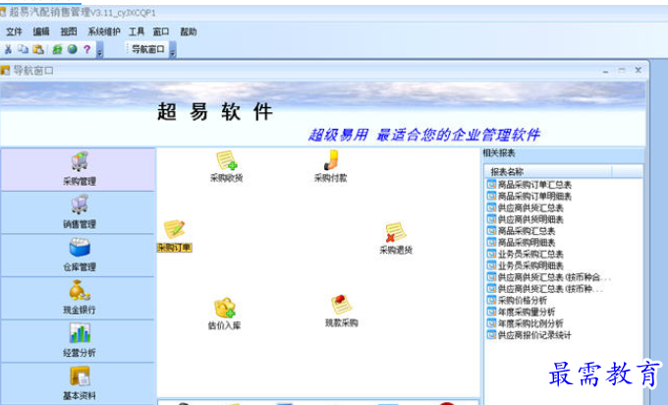Screen dimensions: 668x405
Task: Open the 采购订单 function
Action: [x=175, y=236]
